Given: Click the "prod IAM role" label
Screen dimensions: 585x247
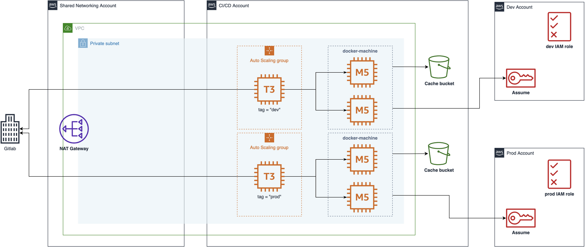Looking at the screenshot, I should [x=559, y=194].
